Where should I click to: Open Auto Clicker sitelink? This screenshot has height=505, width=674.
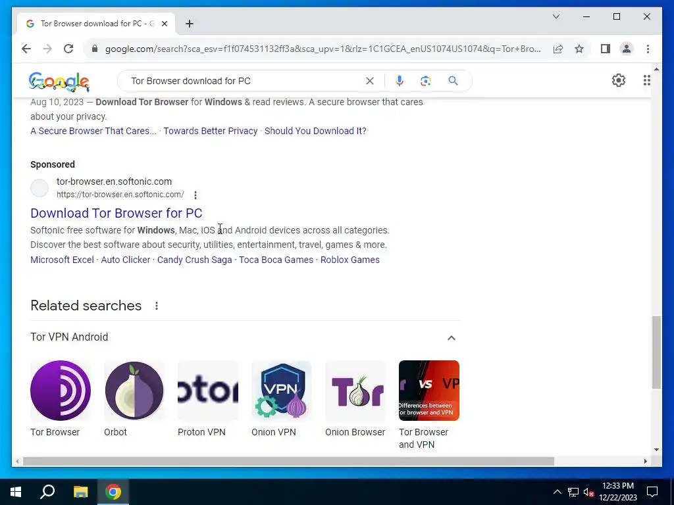[126, 260]
